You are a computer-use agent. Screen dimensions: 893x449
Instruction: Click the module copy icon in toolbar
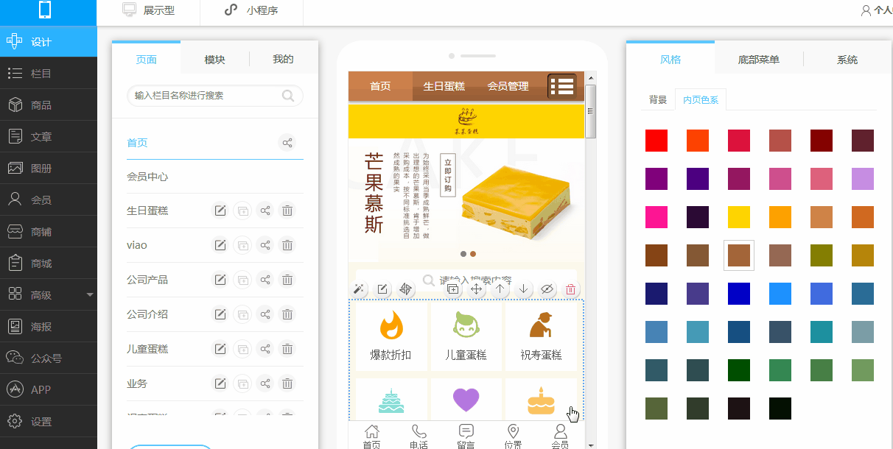[x=453, y=289]
